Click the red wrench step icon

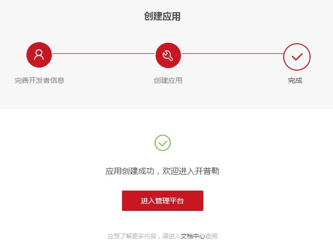pyautogui.click(x=168, y=55)
